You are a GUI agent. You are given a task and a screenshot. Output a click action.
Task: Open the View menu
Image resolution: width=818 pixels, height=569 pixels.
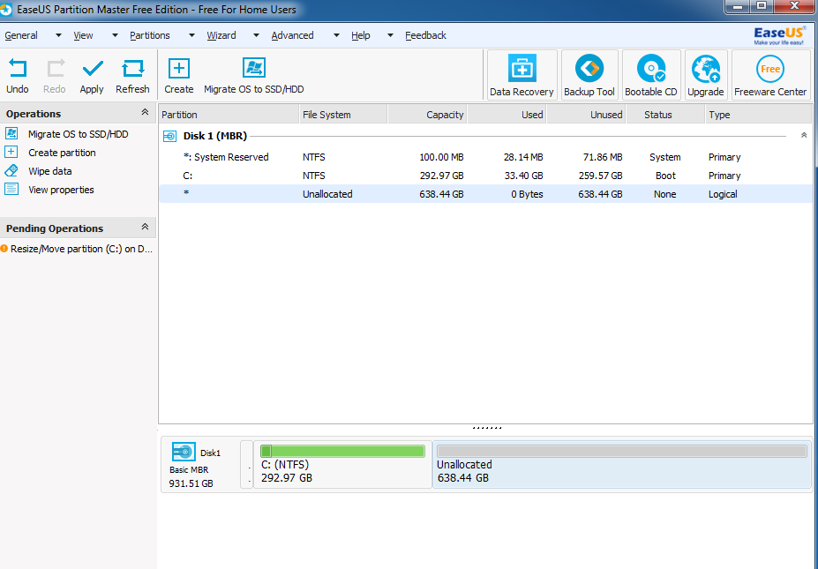click(x=83, y=35)
